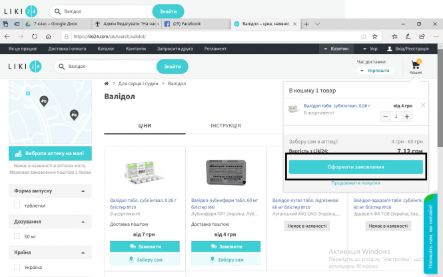Click "Продовжити покупки" link
This screenshot has height=277, width=443.
pos(356,183)
